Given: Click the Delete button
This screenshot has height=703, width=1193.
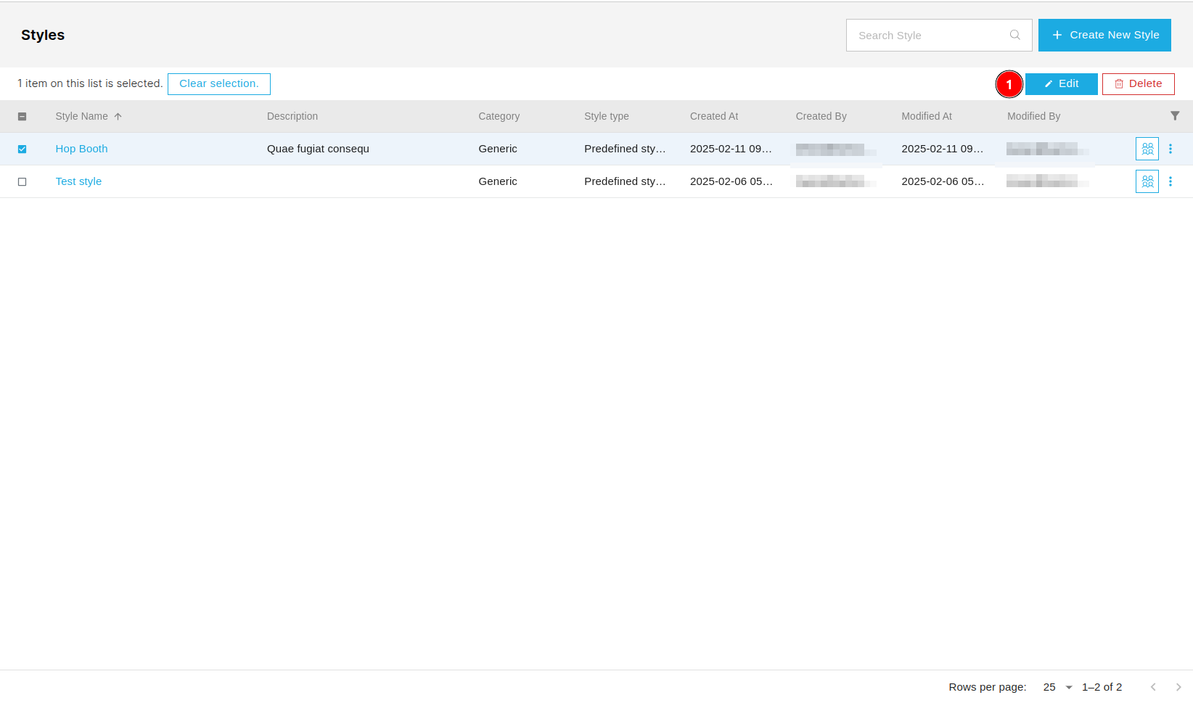Looking at the screenshot, I should 1139,84.
